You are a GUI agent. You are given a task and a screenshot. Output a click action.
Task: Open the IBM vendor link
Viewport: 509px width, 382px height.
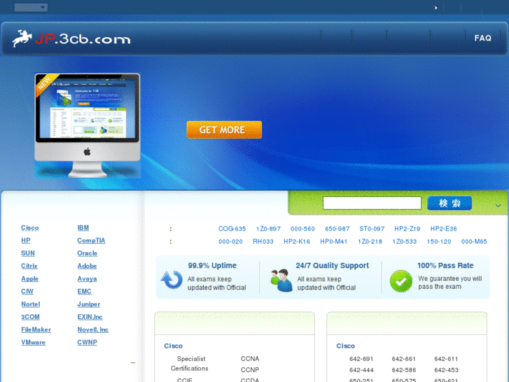(83, 228)
